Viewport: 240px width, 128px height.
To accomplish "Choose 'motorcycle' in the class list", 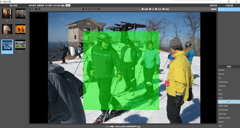I will click(x=229, y=82).
